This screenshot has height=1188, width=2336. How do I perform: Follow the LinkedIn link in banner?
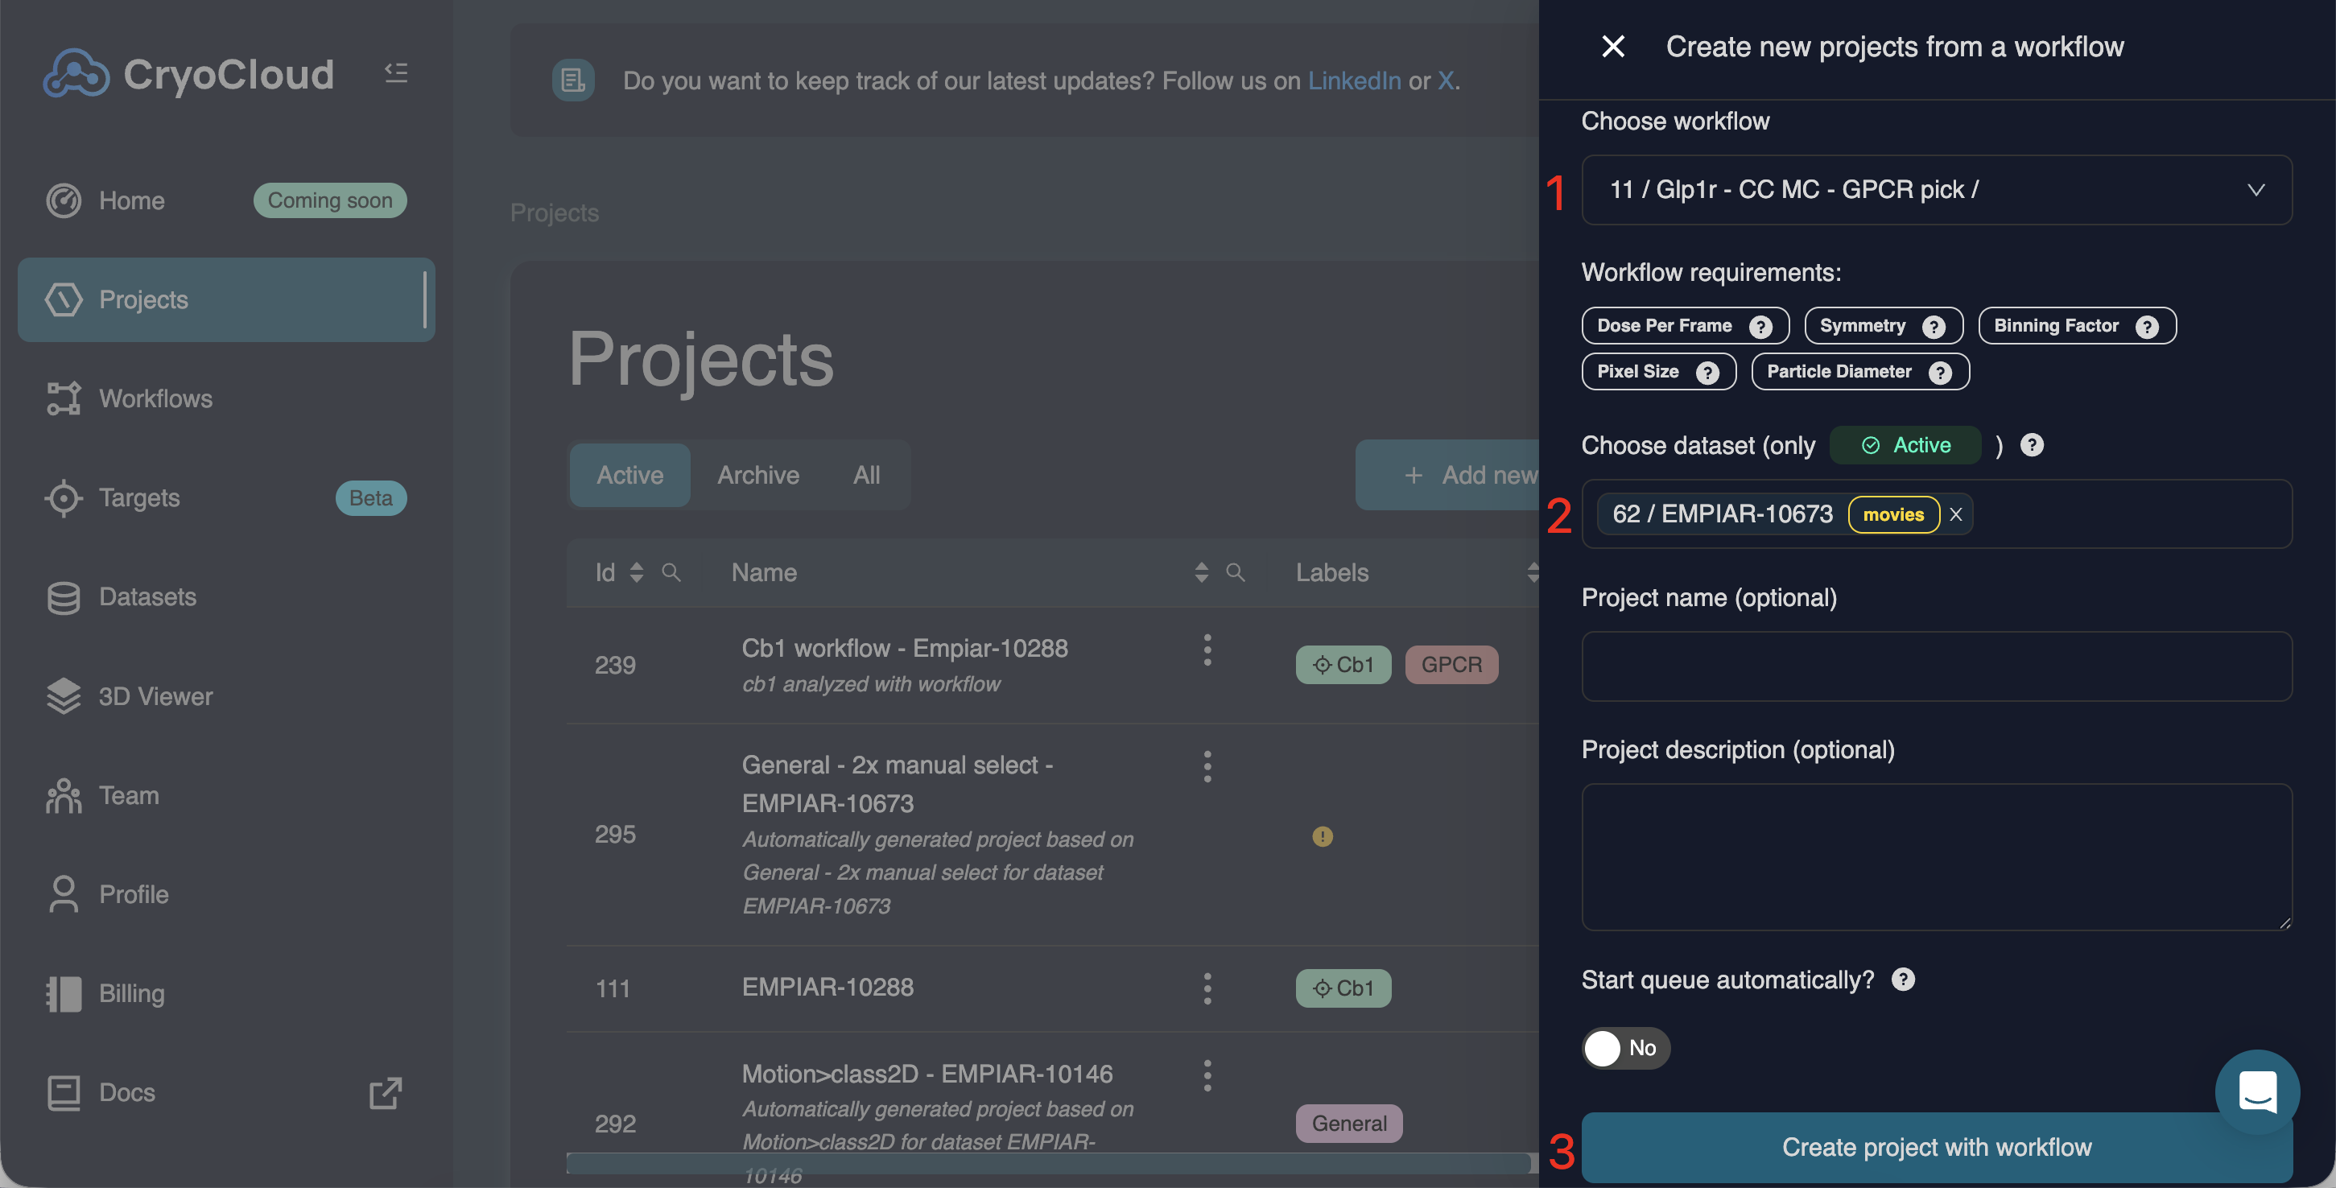[x=1354, y=80]
